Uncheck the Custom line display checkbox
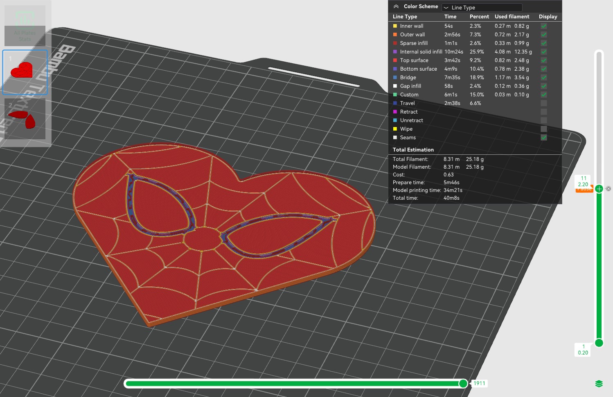Screen dimensions: 613x397 pos(544,94)
